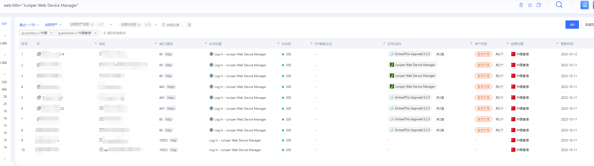Remove the ip.country=="中国" filter
This screenshot has height=166, width=594.
click(51, 33)
